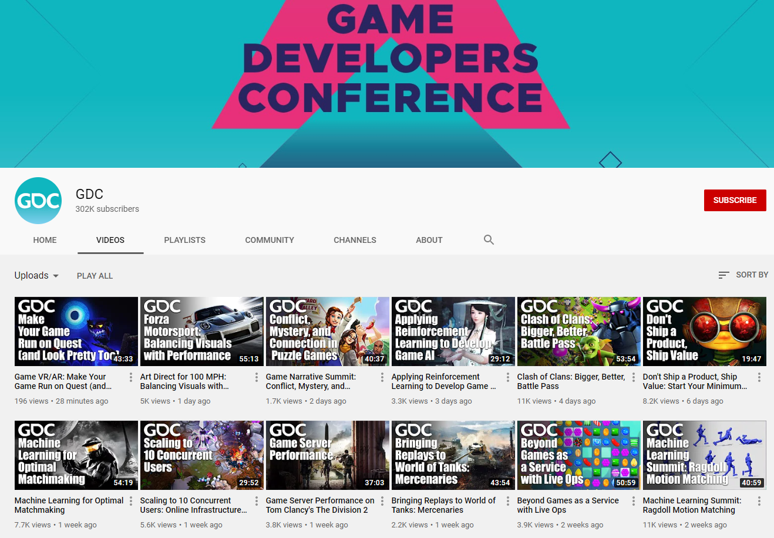Screen dimensions: 774x538
Task: Open Clash of Clans: Bigger, Better, Battle Pass title
Action: pos(571,381)
